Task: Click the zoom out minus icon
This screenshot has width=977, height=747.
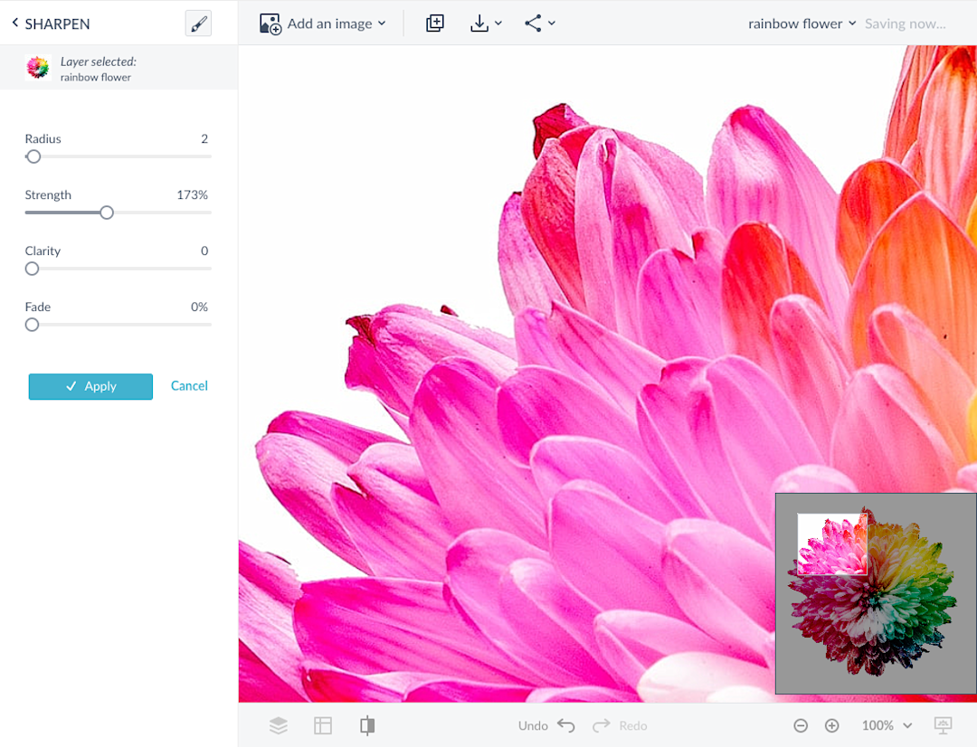Action: [x=801, y=725]
